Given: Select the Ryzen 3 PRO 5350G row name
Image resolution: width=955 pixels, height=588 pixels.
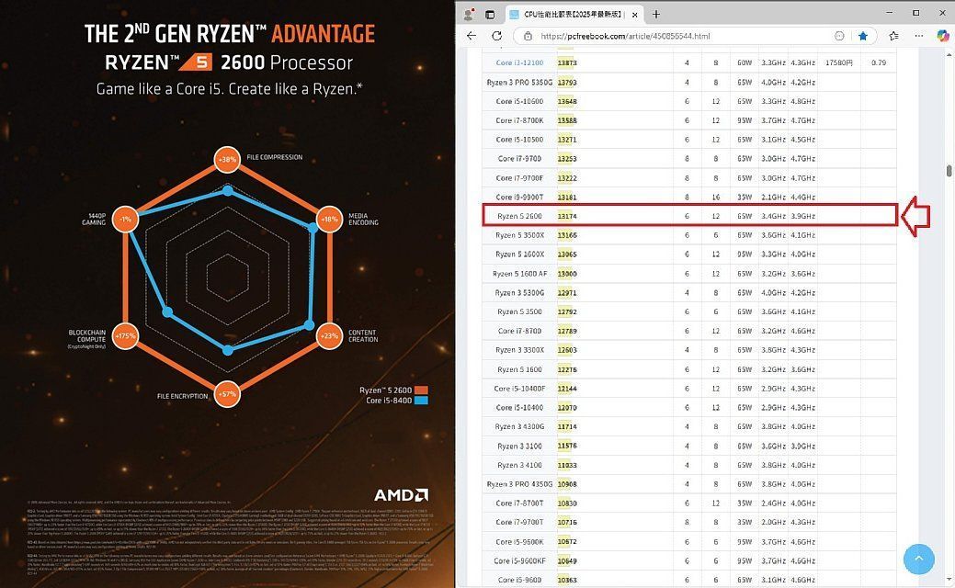Looking at the screenshot, I should [x=519, y=82].
